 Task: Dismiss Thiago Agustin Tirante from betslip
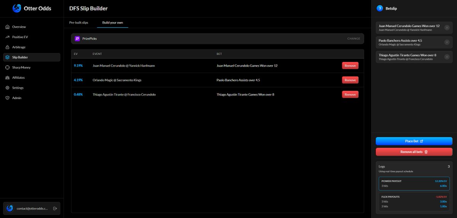click(447, 57)
